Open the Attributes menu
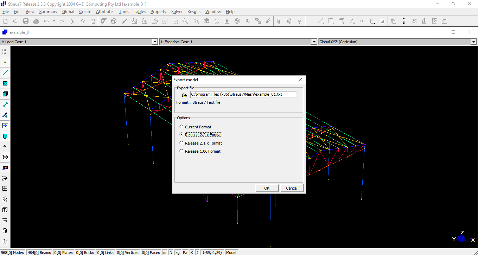Image resolution: width=478 pixels, height=255 pixels. (x=105, y=12)
